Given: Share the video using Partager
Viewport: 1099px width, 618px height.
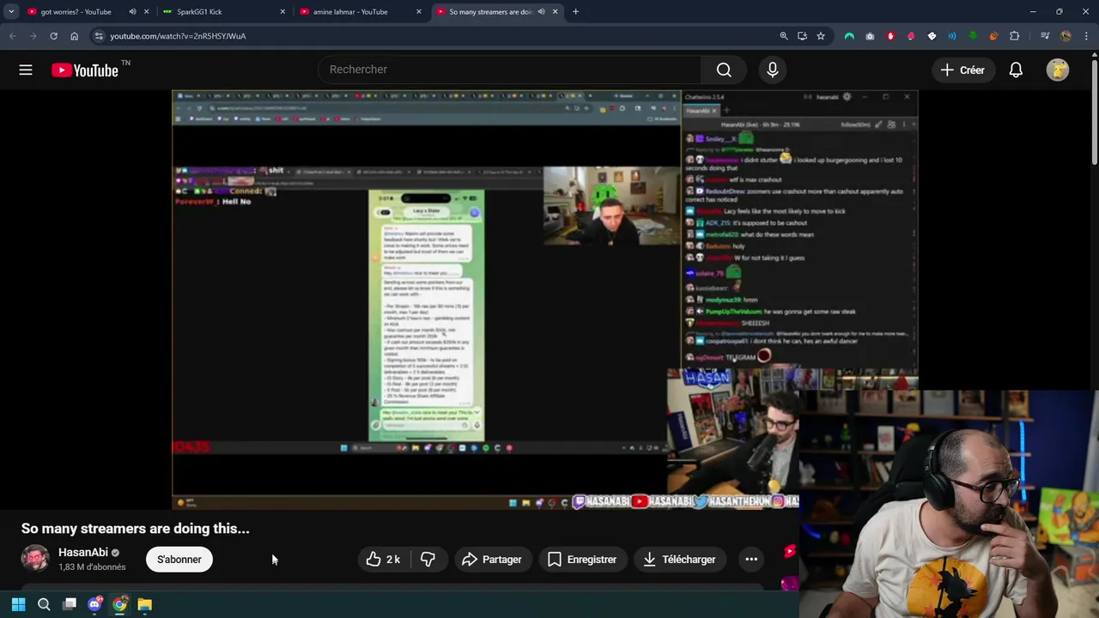Looking at the screenshot, I should 492,560.
